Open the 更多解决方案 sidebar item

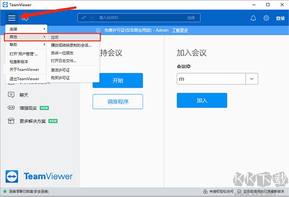(x=33, y=121)
